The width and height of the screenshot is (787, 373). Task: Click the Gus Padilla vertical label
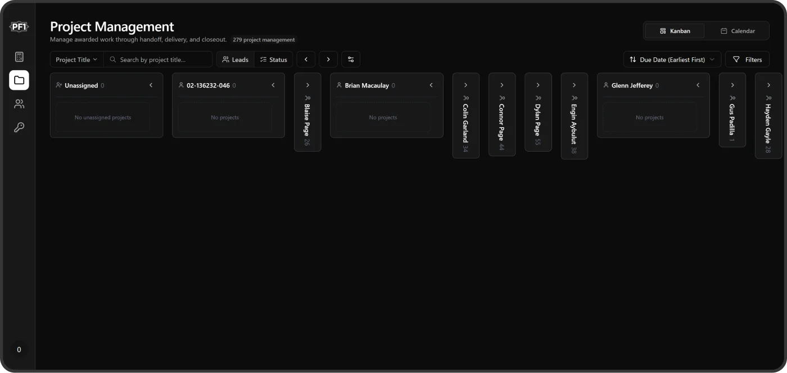[x=732, y=120]
